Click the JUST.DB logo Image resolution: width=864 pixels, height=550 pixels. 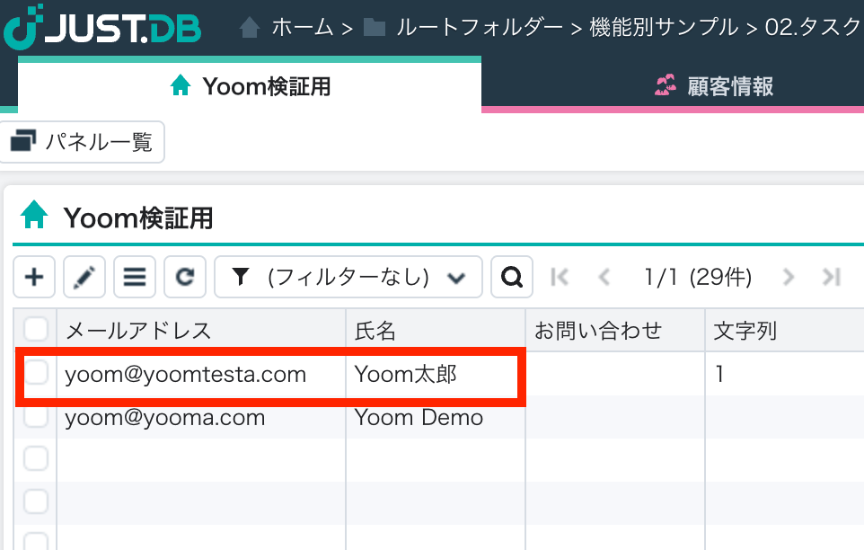point(102,26)
